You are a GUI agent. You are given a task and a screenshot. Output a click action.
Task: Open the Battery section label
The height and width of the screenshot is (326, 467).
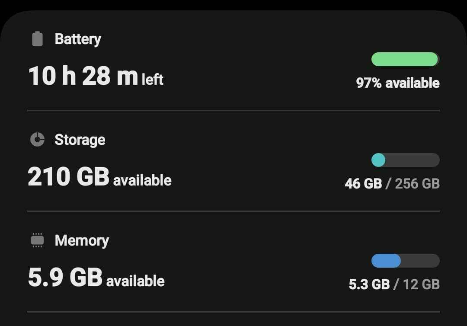coord(78,39)
